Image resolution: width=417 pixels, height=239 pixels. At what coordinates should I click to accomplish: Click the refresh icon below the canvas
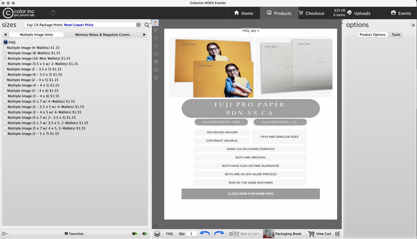click(156, 225)
